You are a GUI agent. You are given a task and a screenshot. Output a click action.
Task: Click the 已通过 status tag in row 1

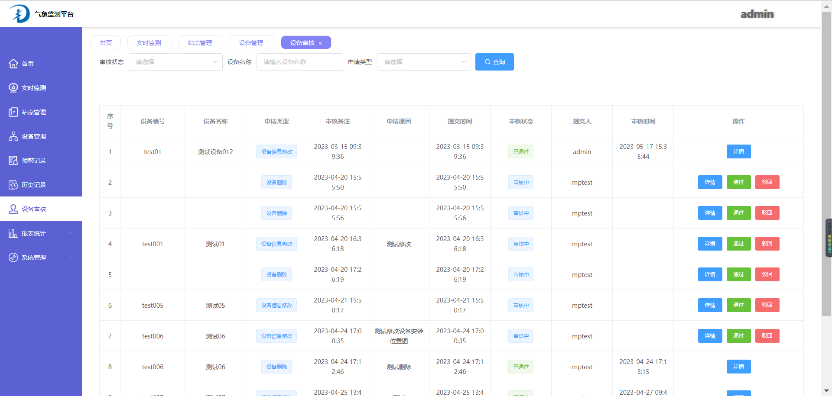click(521, 151)
